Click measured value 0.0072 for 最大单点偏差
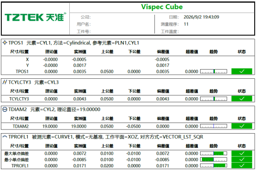The width and height of the screenshot is (256, 170). (x=79, y=153)
